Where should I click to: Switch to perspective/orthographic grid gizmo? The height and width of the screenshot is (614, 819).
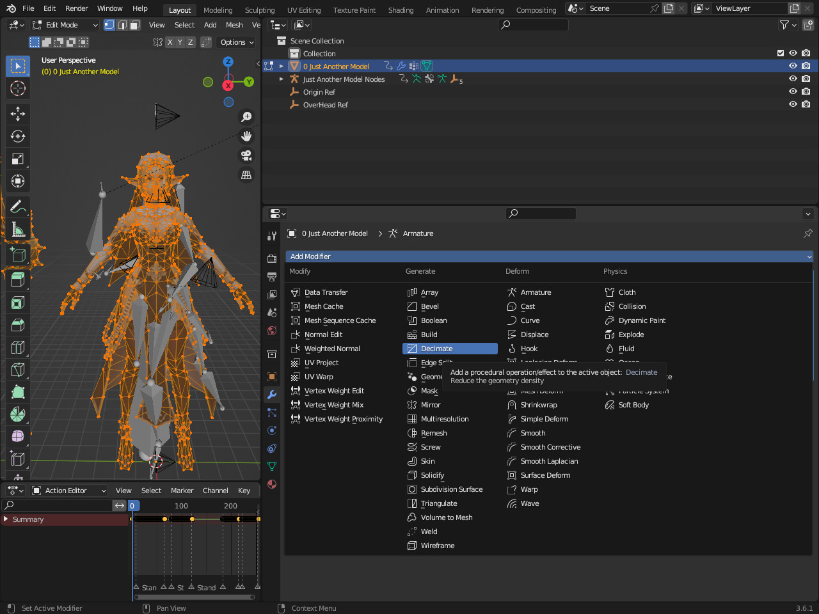tap(246, 175)
